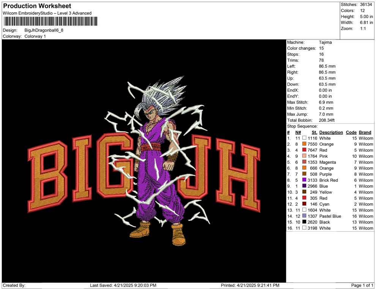Select the Height value 5.00 in
The image size is (376, 289).
[x=367, y=17]
